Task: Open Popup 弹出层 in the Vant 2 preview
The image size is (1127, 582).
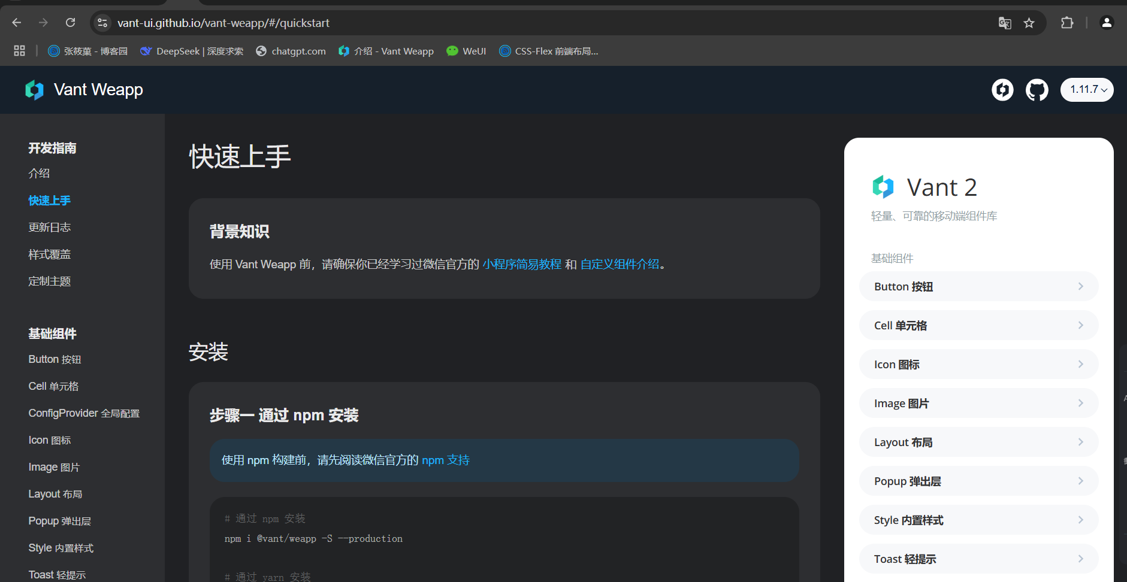Action: [978, 481]
